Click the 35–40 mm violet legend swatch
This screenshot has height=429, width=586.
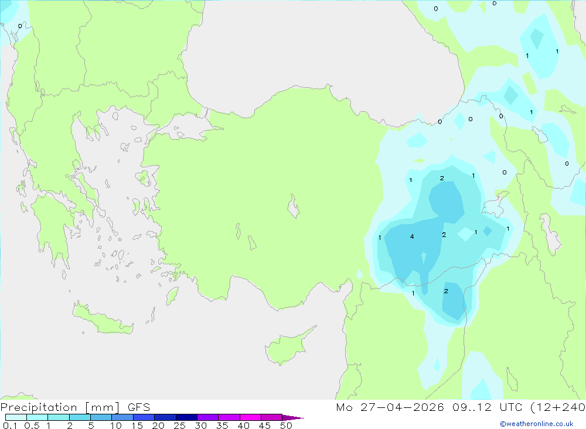point(229,417)
